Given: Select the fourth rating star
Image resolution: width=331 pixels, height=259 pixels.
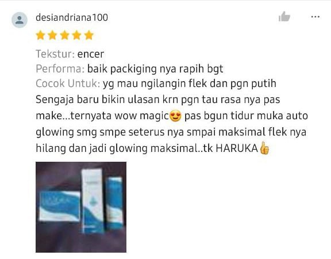Looking at the screenshot, I should [76, 35].
